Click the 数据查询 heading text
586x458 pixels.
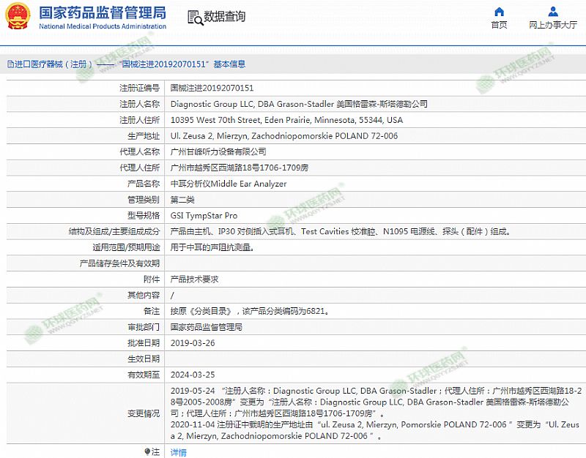click(225, 17)
